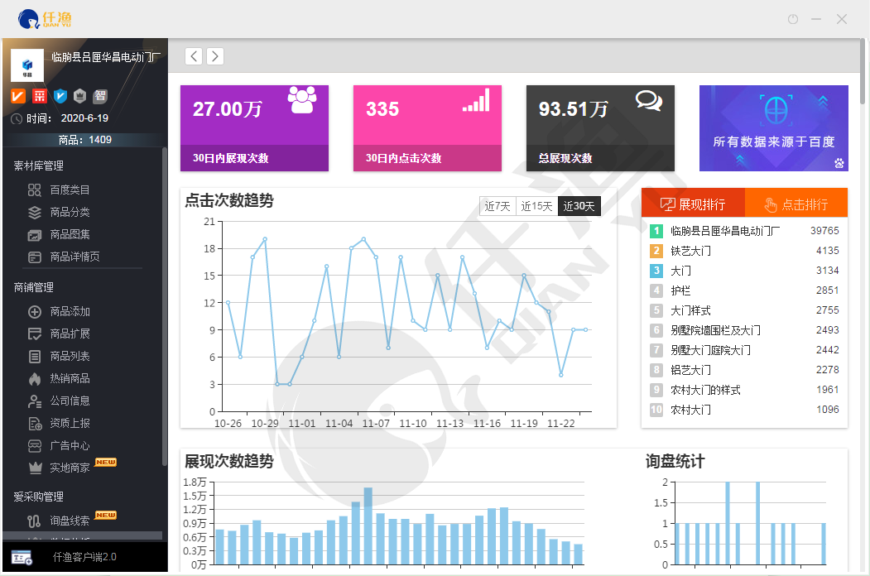Open 广告中心 in the sidebar
Screen dimensions: 870x576
click(x=69, y=445)
